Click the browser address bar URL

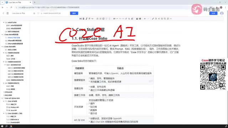click(x=49, y=7)
